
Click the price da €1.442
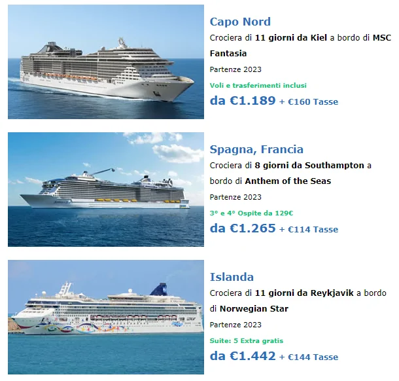coord(243,356)
